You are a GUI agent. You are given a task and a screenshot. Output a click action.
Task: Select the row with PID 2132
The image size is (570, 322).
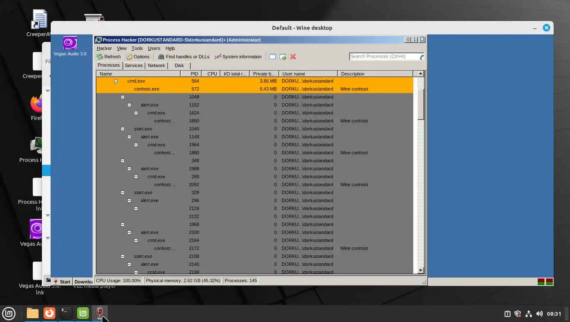click(x=254, y=216)
